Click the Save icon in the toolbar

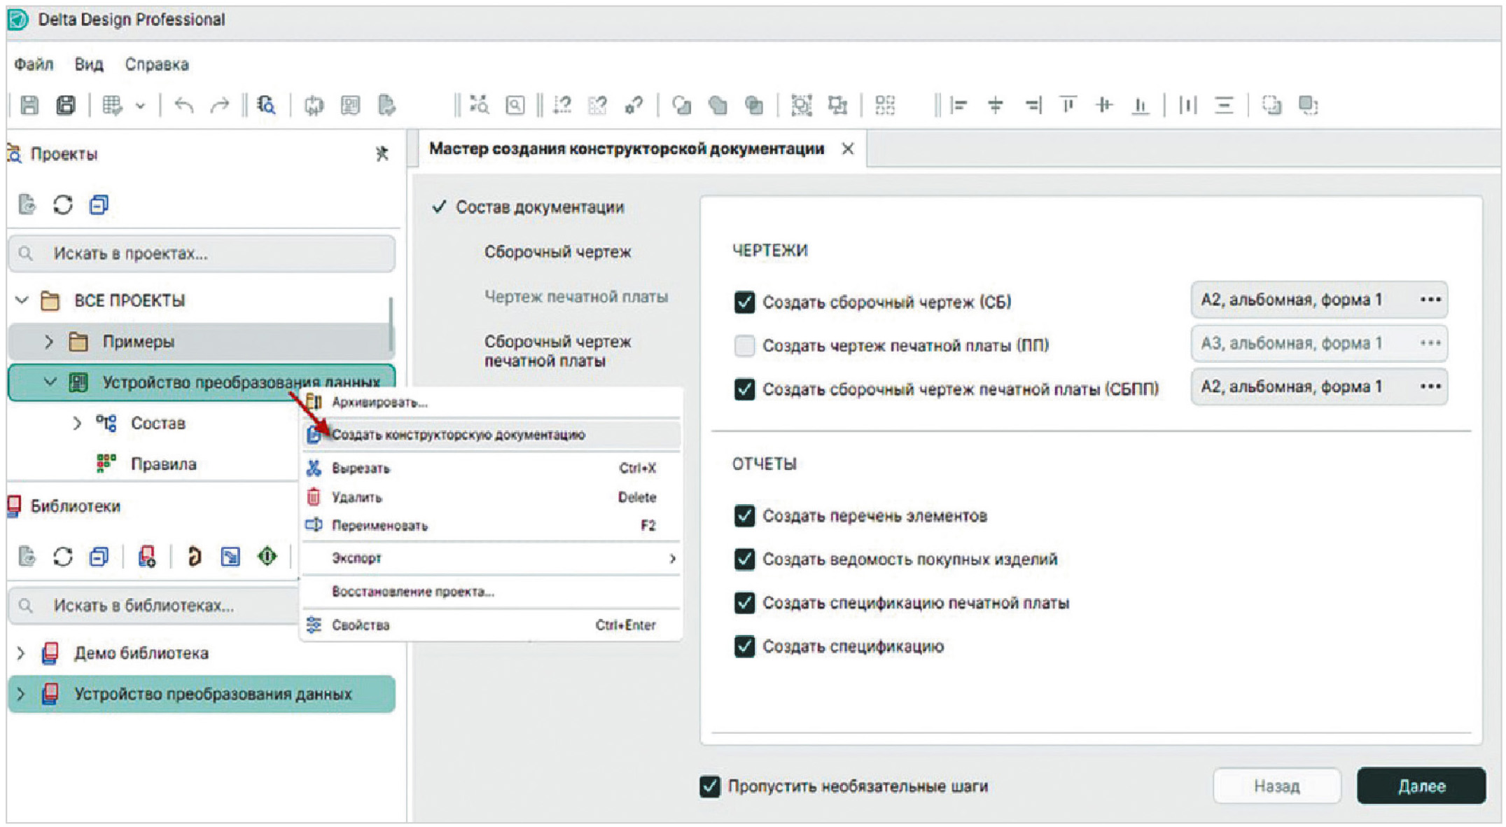pyautogui.click(x=29, y=105)
